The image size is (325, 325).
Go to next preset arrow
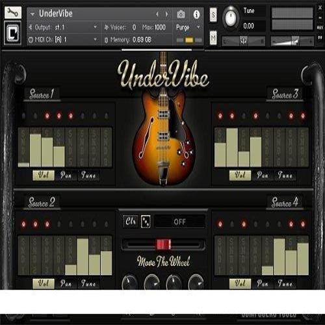(166, 14)
